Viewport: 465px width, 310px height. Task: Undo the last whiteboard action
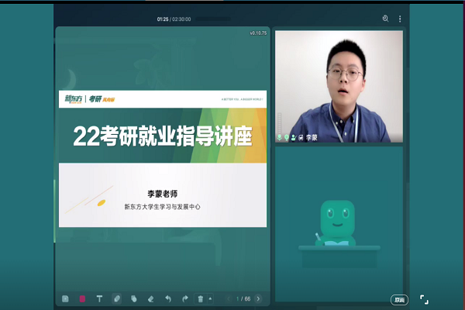[x=167, y=298]
